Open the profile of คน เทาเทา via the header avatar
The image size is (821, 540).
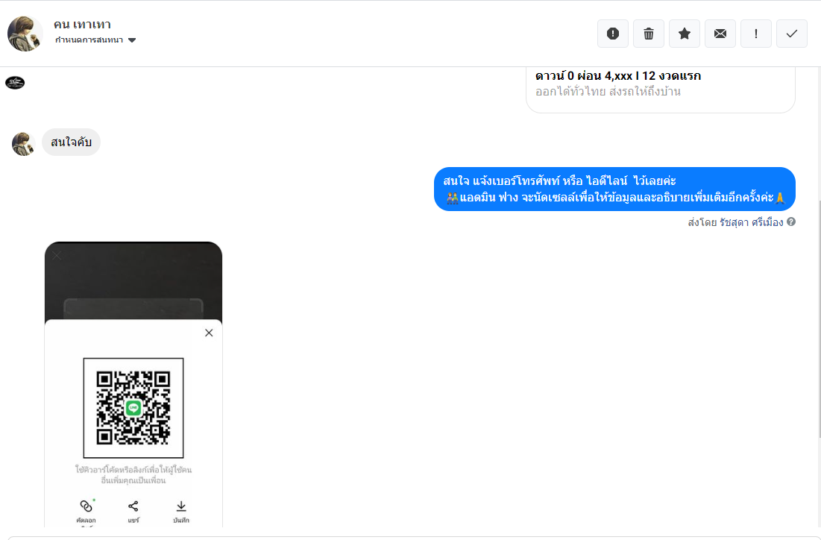point(25,34)
